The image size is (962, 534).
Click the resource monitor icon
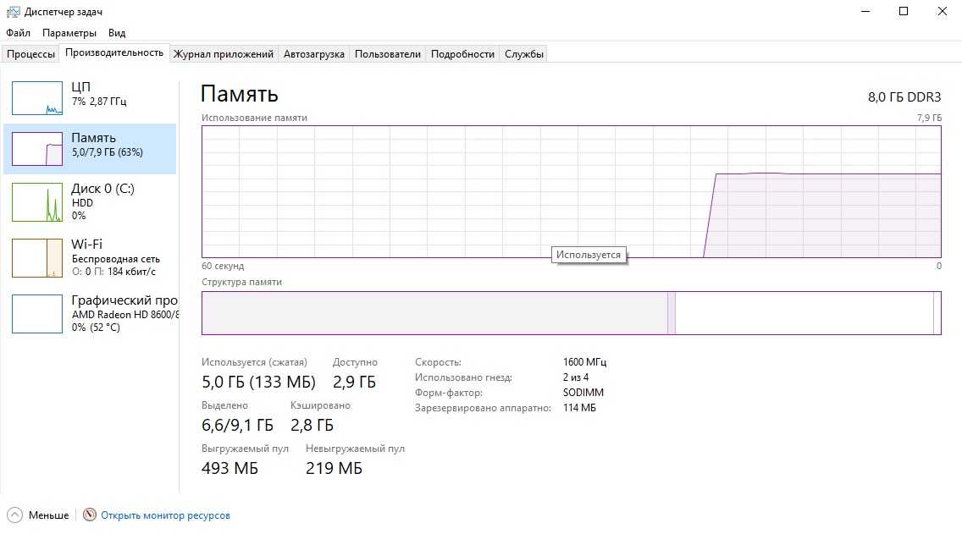pyautogui.click(x=91, y=515)
